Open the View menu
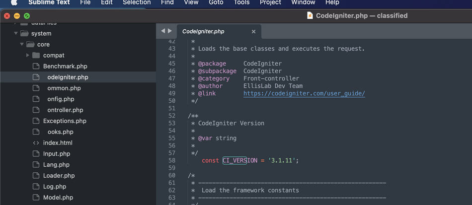This screenshot has height=205, width=472. coord(191,2)
